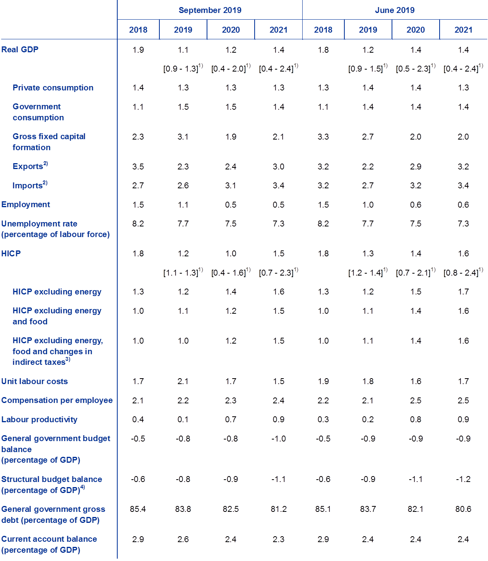
Task: Click the Gross fixed capital formation label
Action: [49, 142]
